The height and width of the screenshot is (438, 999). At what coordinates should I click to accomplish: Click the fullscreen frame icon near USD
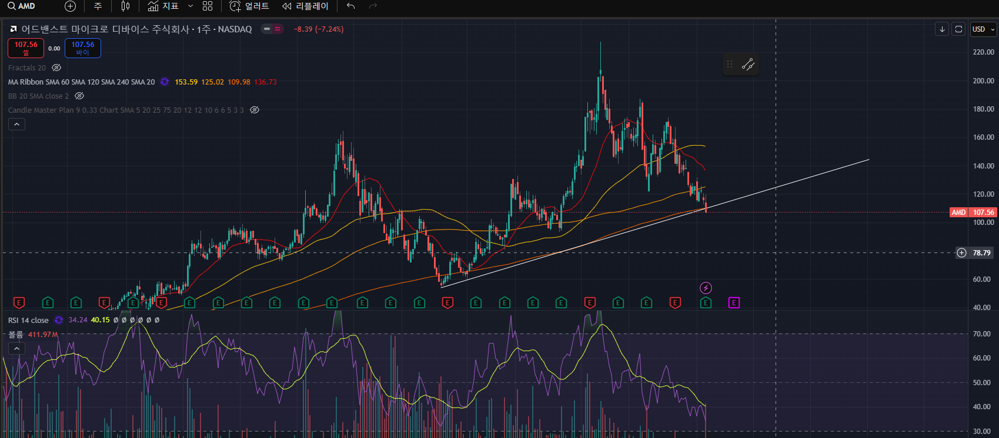click(x=958, y=29)
